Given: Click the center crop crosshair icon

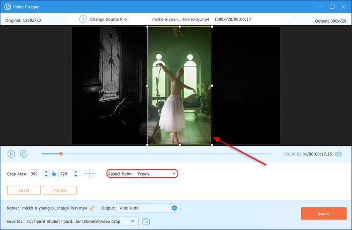Looking at the screenshot, I should [90, 174].
